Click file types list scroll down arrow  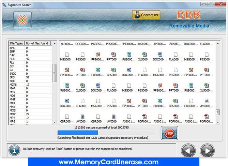coord(55,122)
